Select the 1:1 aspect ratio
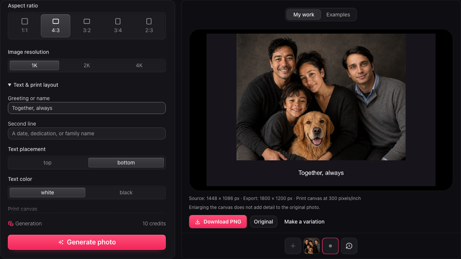 click(25, 26)
